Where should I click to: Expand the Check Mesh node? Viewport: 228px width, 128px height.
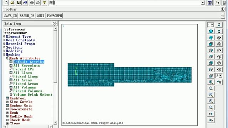(x=7, y=120)
